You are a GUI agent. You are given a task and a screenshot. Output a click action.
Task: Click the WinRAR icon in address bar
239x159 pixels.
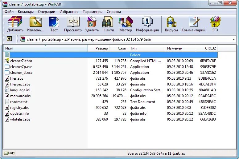(23, 39)
